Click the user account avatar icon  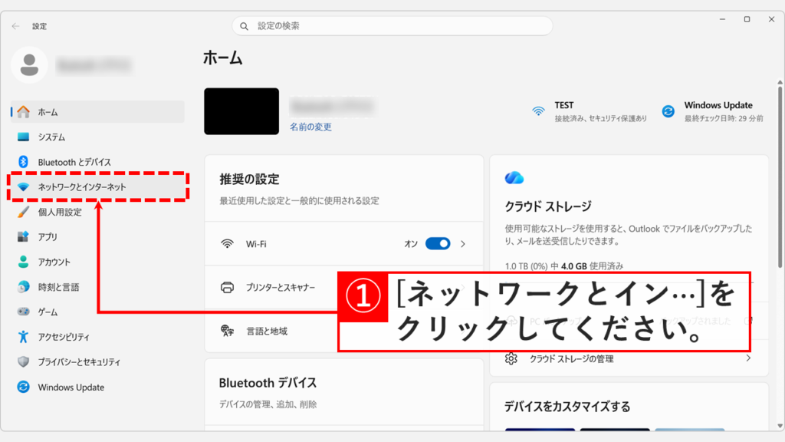click(29, 64)
